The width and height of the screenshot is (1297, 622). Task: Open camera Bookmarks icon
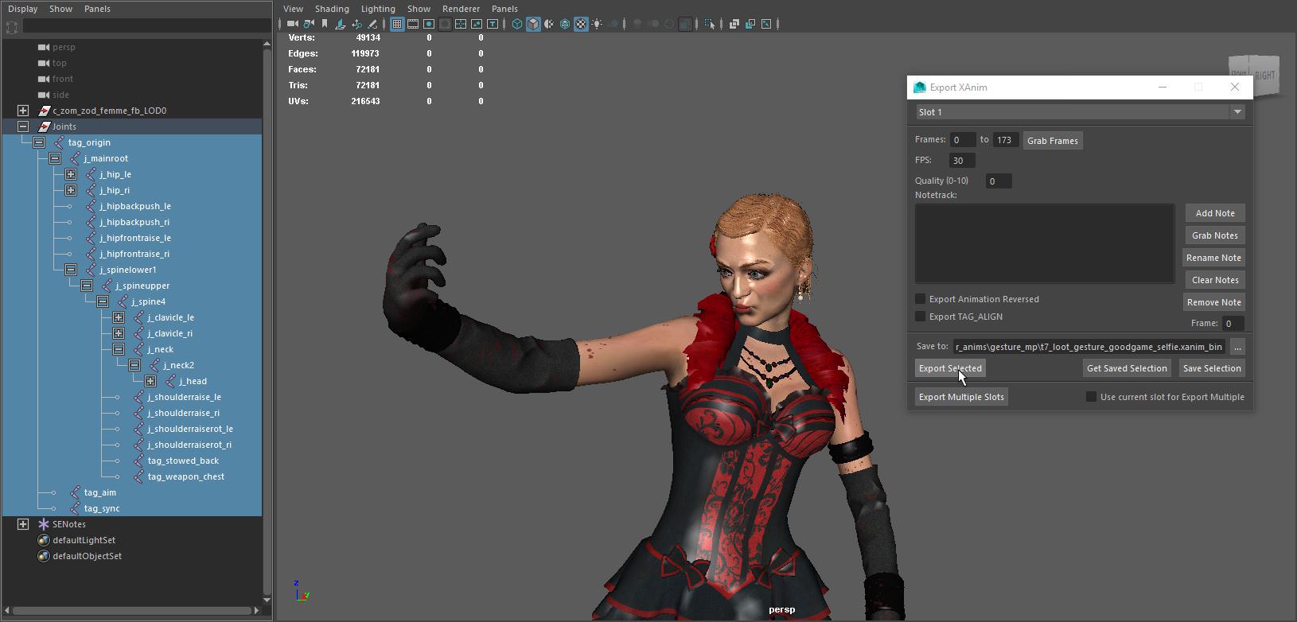tap(325, 24)
